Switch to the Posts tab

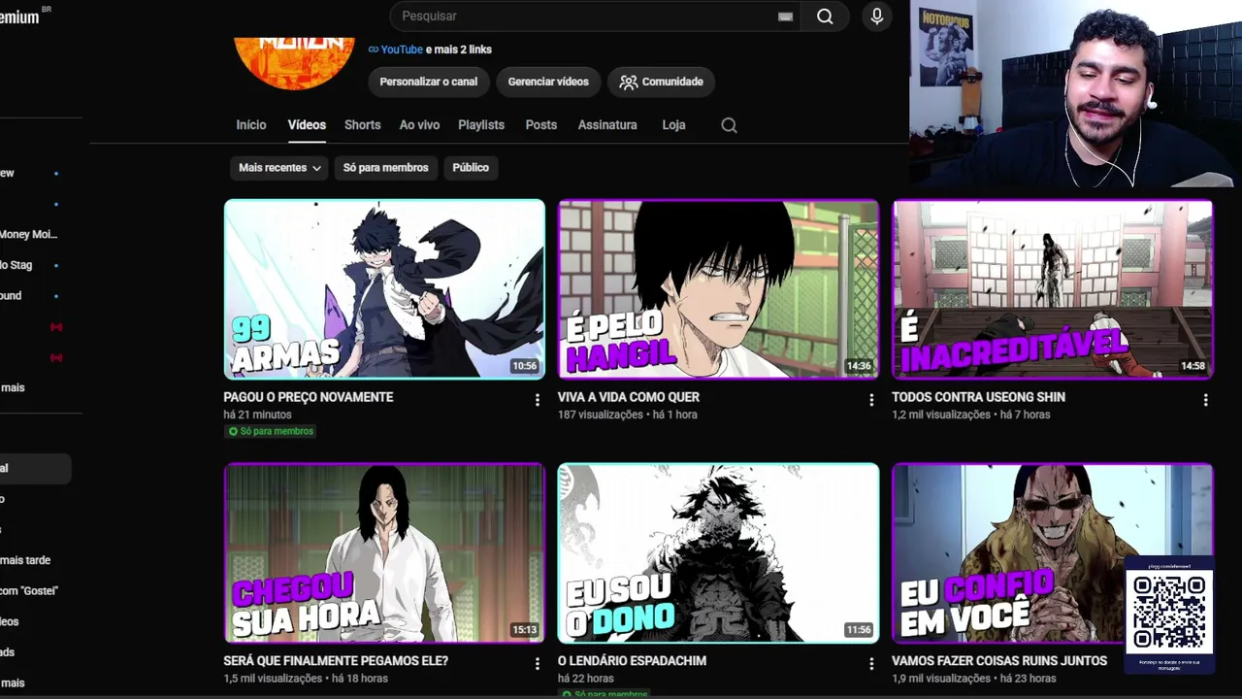coord(540,125)
